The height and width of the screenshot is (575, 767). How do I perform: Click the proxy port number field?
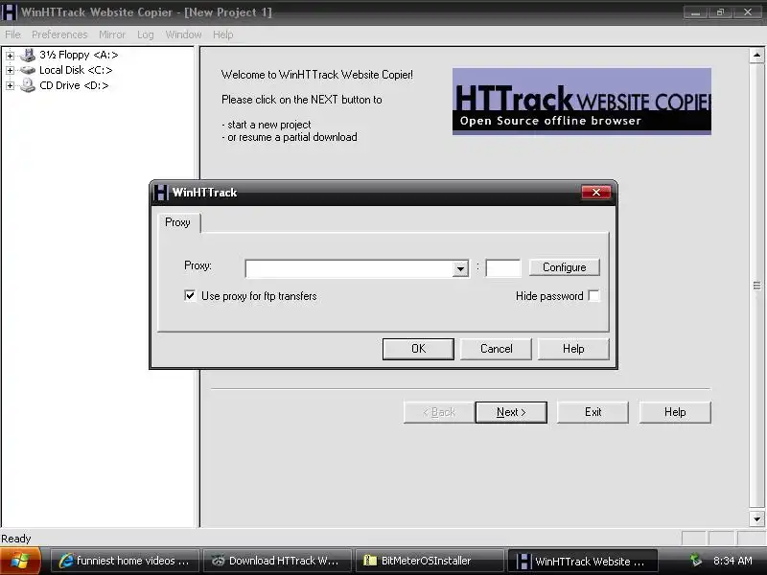tap(502, 268)
